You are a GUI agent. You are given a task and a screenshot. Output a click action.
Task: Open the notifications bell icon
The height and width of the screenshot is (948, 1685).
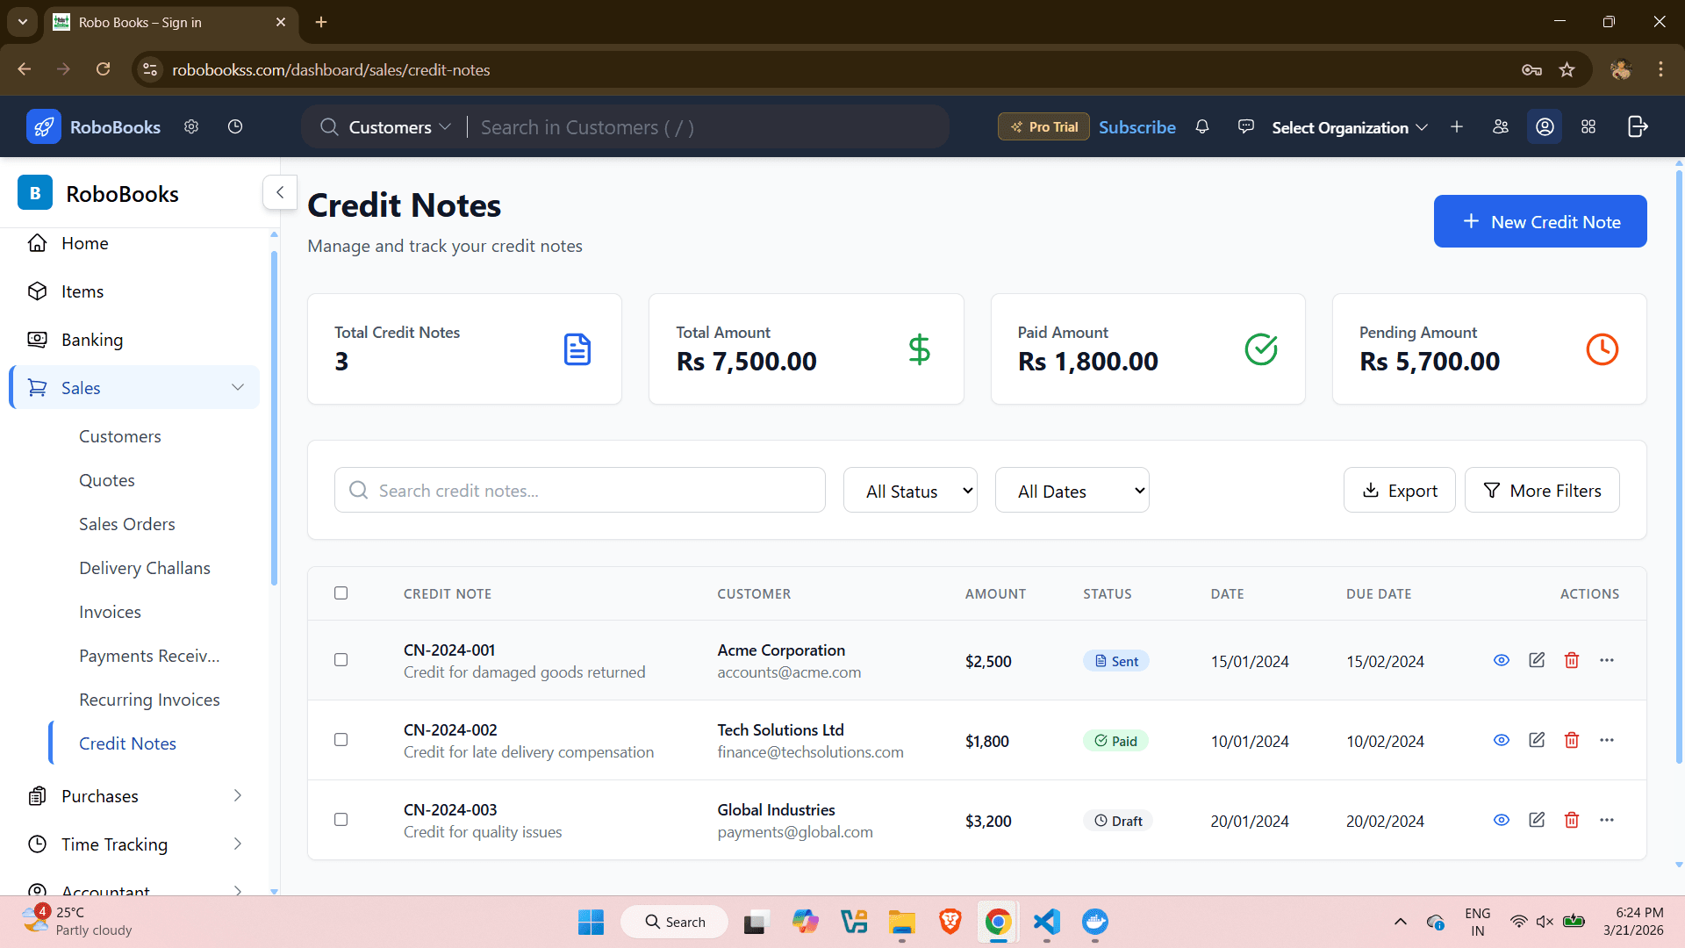(1202, 126)
